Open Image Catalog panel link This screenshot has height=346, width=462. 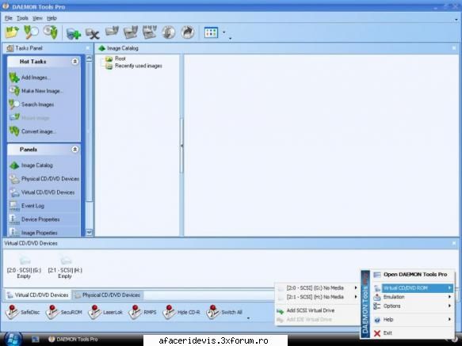31,165
